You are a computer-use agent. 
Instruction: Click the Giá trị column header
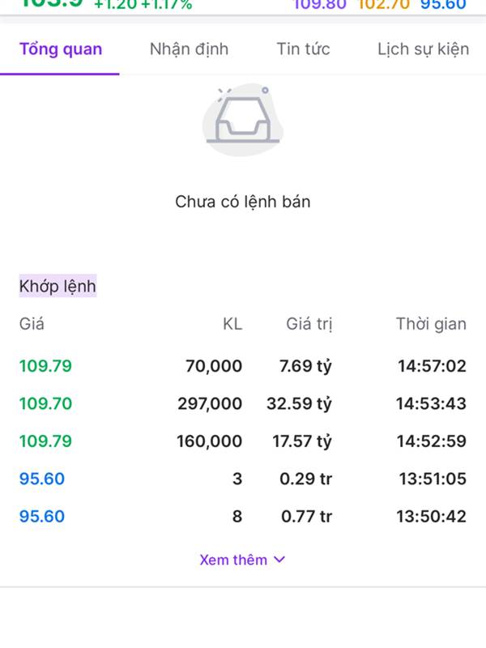(x=309, y=324)
